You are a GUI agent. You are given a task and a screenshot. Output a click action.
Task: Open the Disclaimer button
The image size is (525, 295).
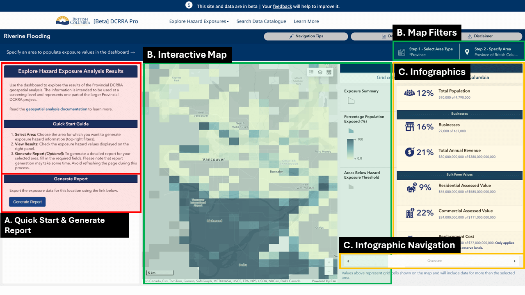[480, 36]
